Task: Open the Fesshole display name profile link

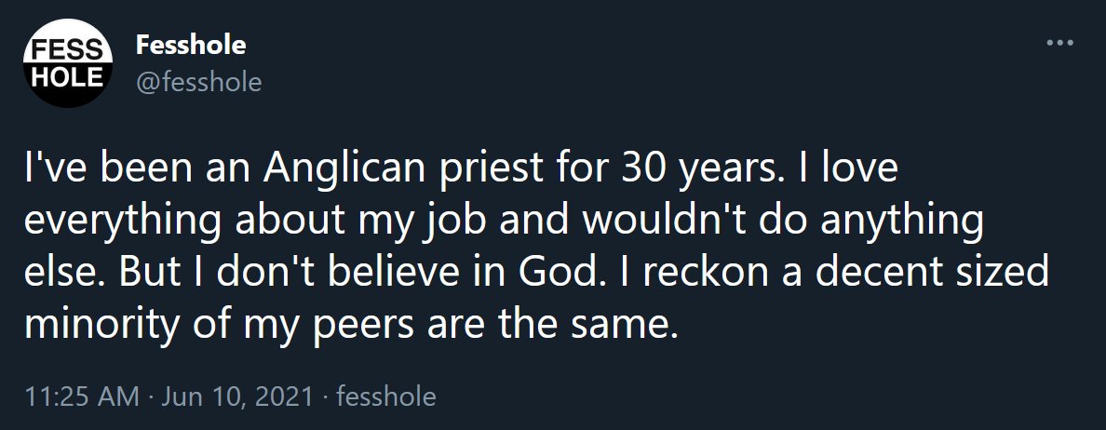Action: (190, 44)
